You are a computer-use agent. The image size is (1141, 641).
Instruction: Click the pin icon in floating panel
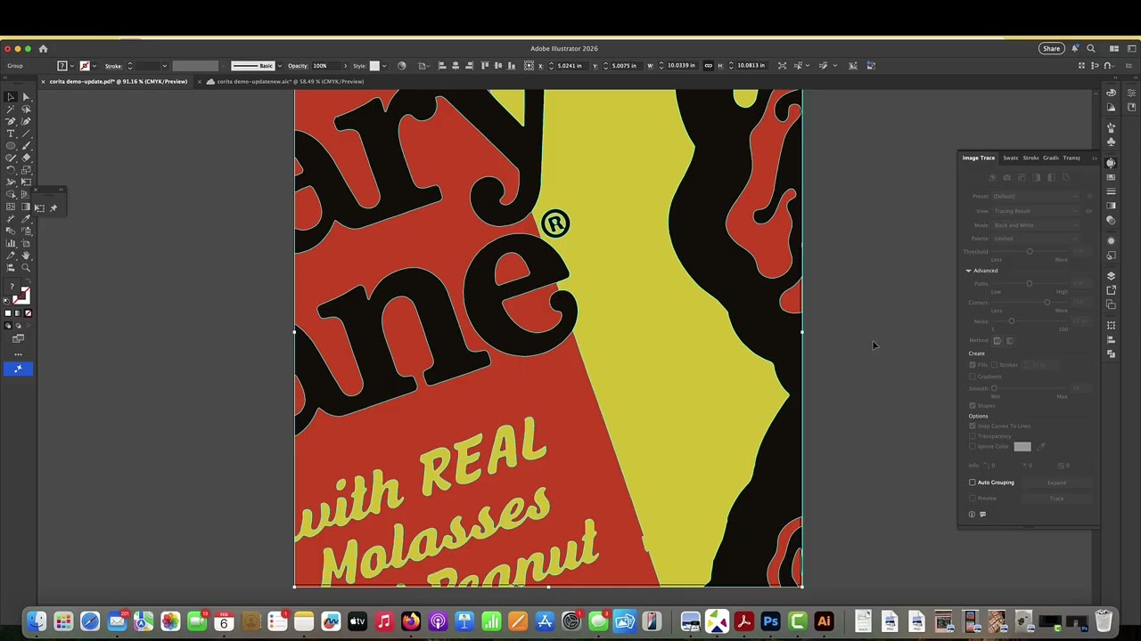coord(53,208)
